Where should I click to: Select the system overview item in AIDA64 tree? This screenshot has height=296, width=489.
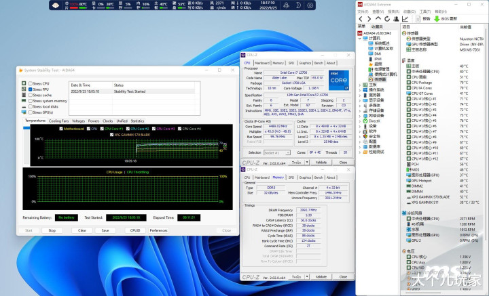coord(383,43)
